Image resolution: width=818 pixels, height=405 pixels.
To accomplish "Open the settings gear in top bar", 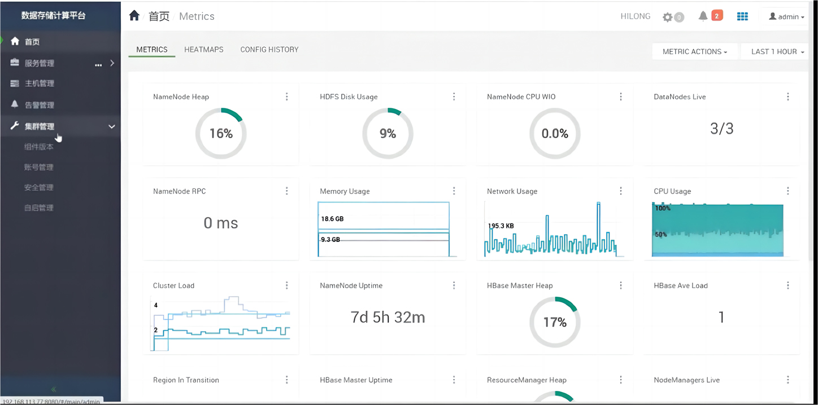I will 668,17.
